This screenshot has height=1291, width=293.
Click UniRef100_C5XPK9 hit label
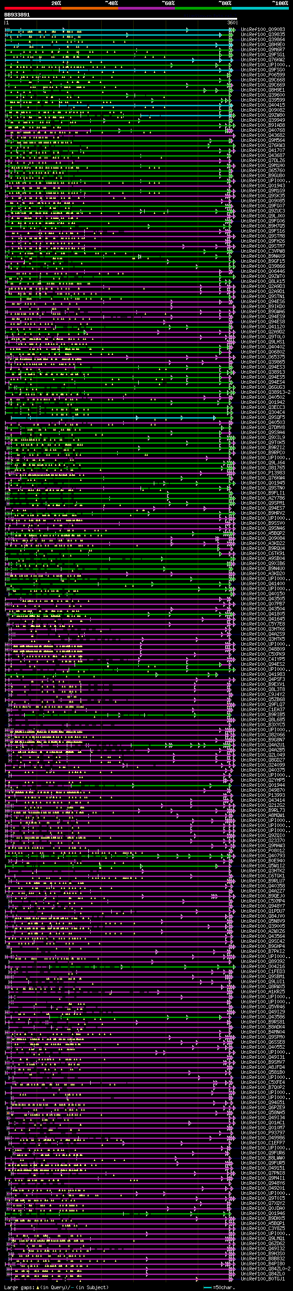coord(263,654)
